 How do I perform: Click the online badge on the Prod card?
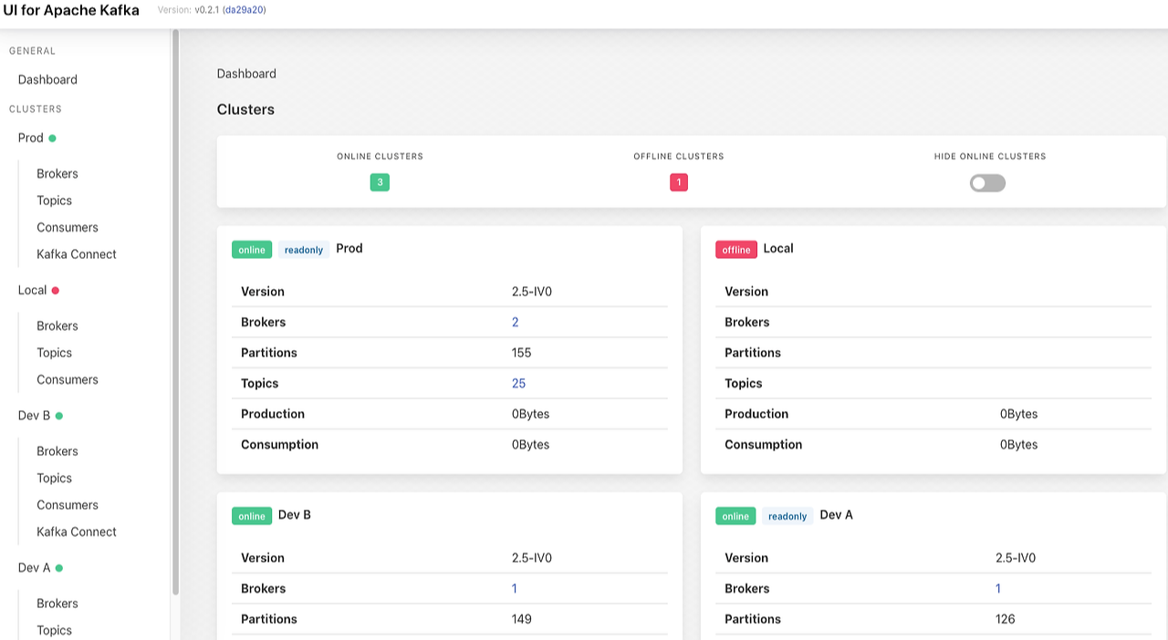pyautogui.click(x=252, y=250)
